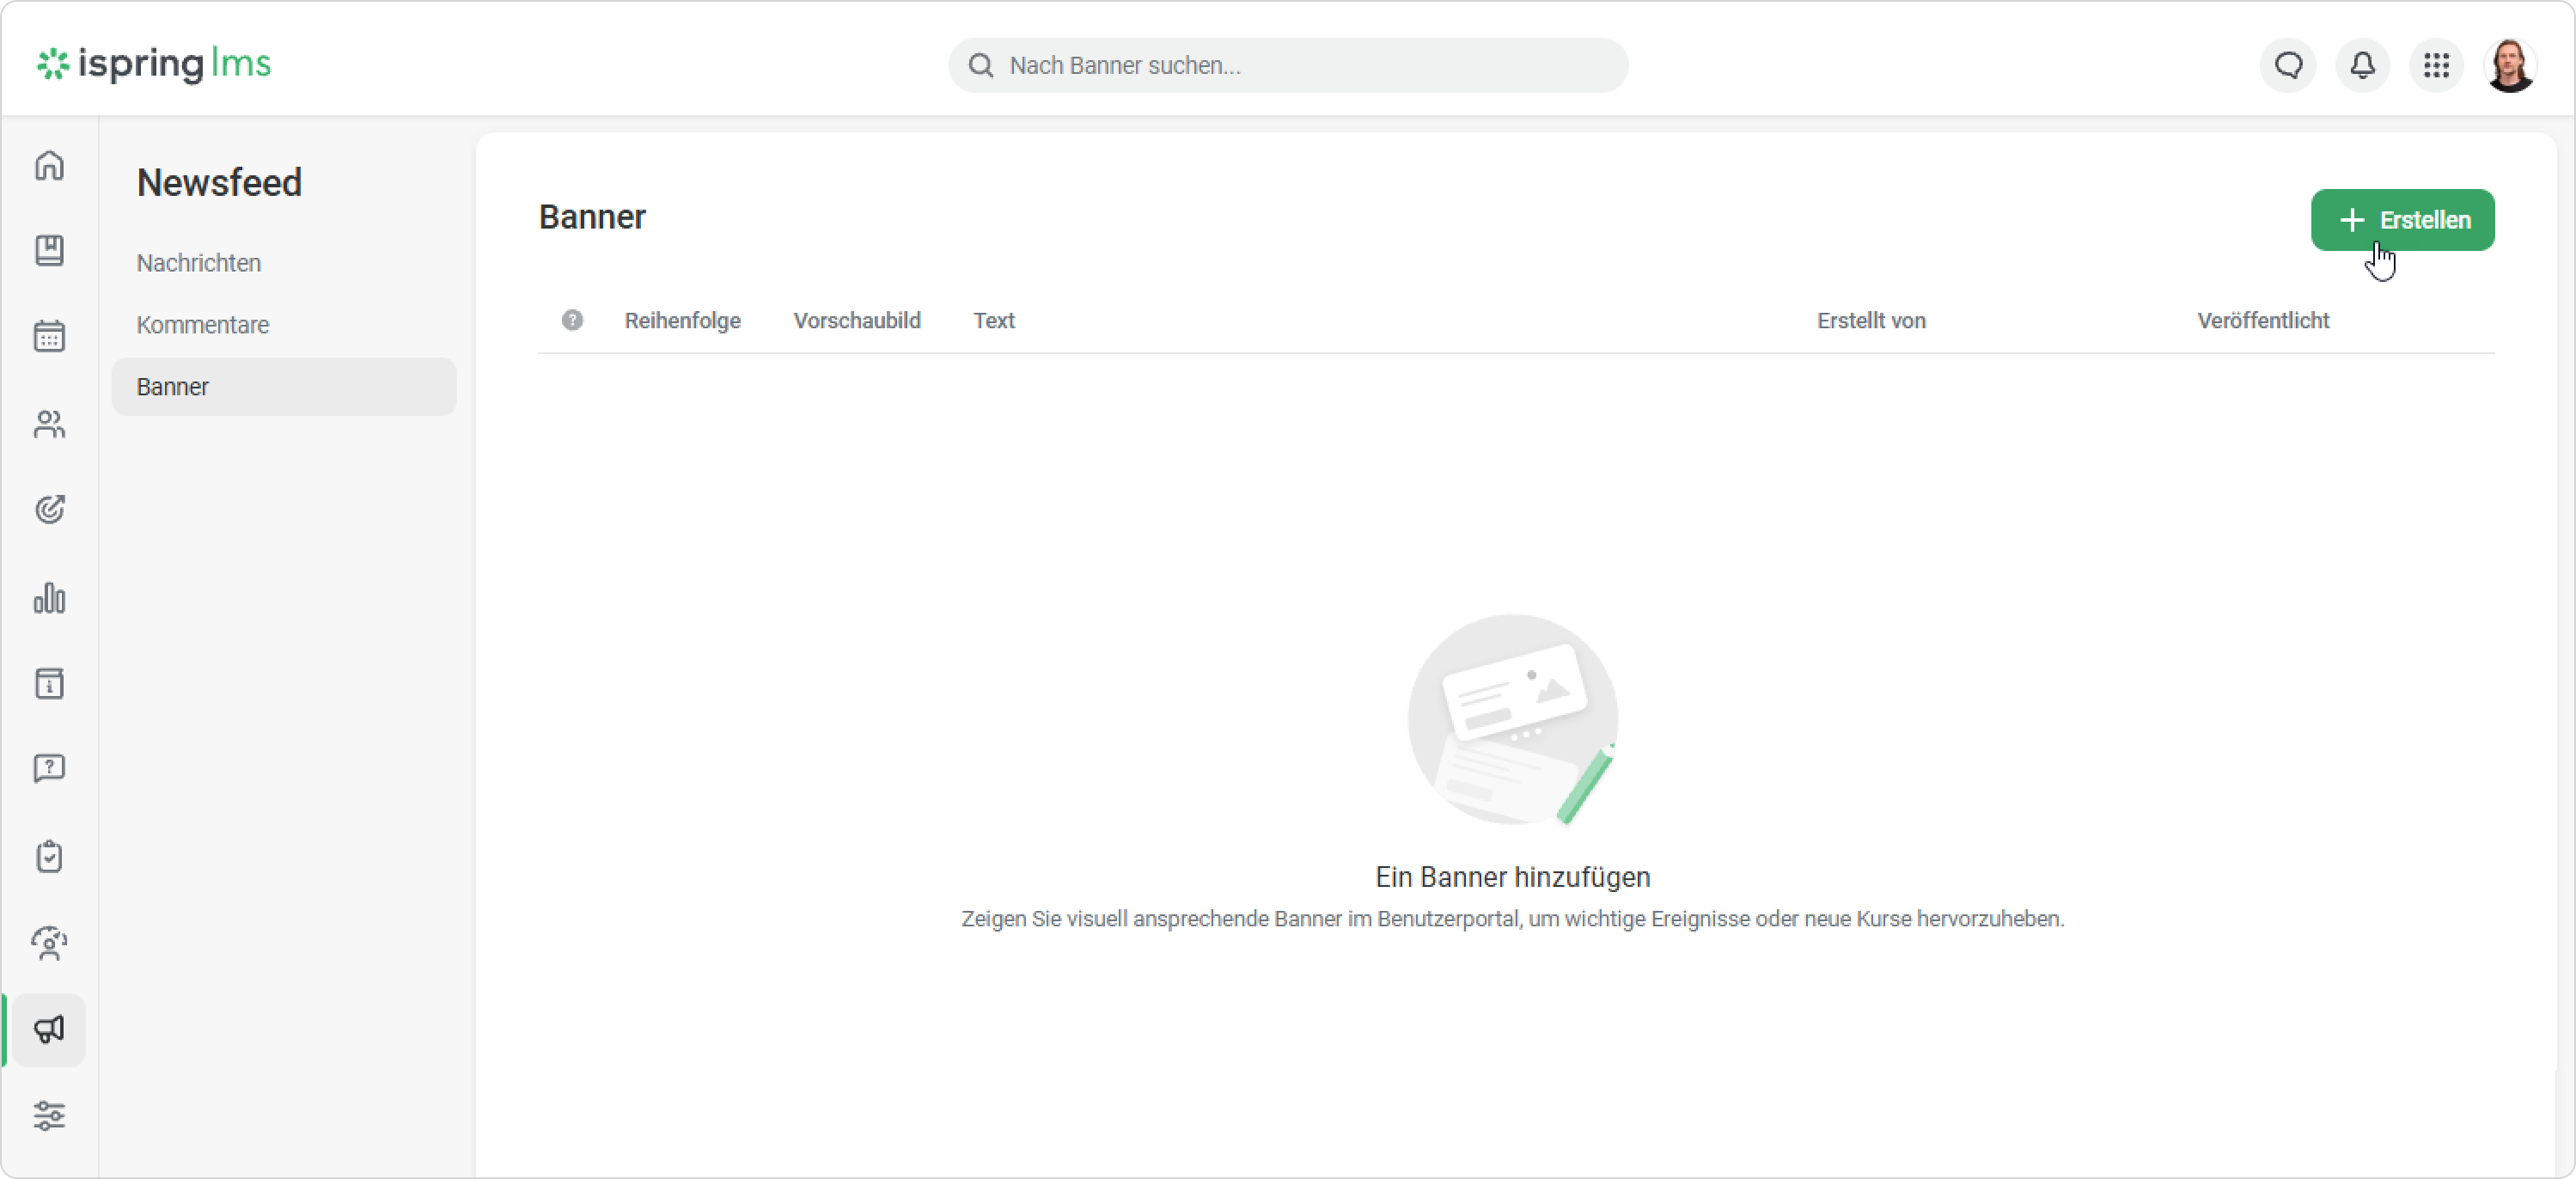Open the settings sliders icon
This screenshot has height=1179, width=2576.
coord(49,1115)
